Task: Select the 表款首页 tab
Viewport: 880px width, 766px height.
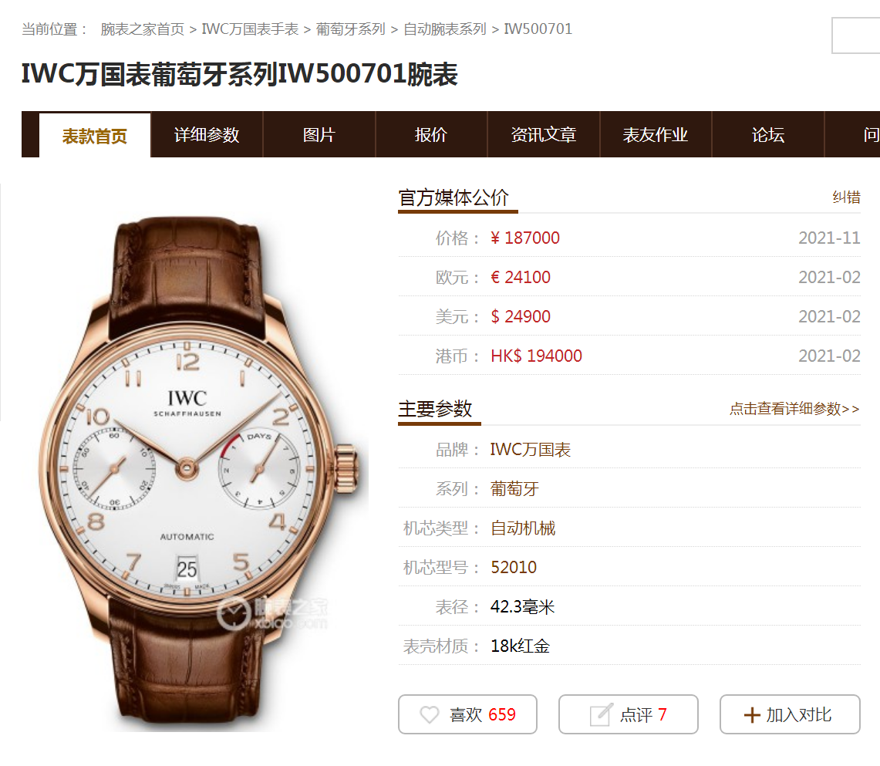Action: 94,136
